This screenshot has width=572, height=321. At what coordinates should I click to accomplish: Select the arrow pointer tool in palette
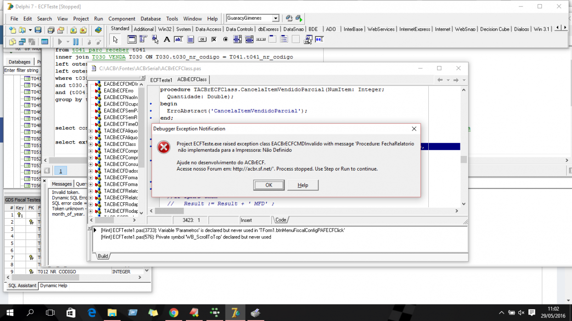click(116, 39)
